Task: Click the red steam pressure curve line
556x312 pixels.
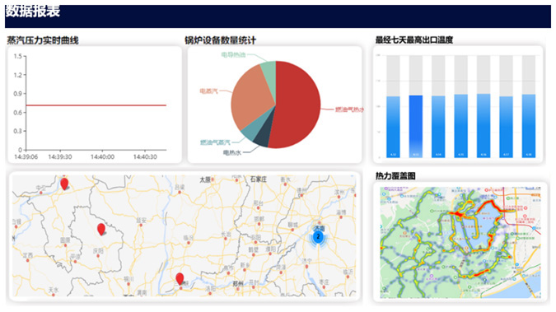Action: tap(96, 105)
